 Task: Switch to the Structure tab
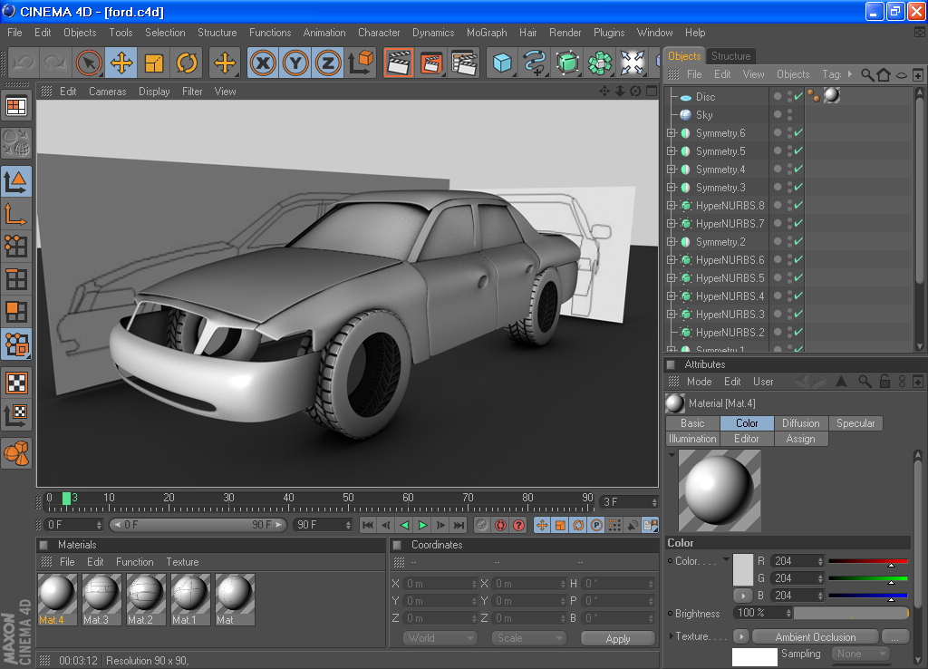[731, 56]
